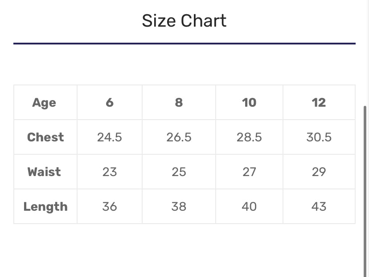Select the Waist row label

click(x=44, y=172)
